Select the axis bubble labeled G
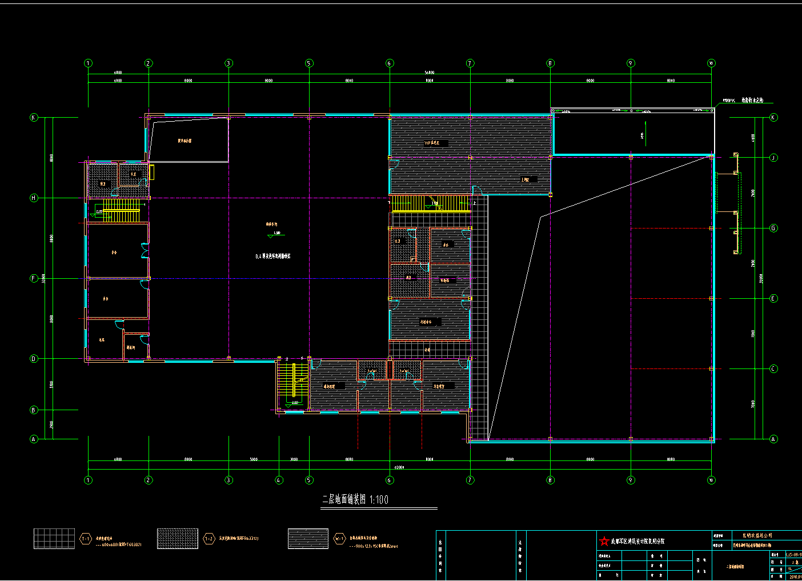The image size is (802, 581). [773, 228]
